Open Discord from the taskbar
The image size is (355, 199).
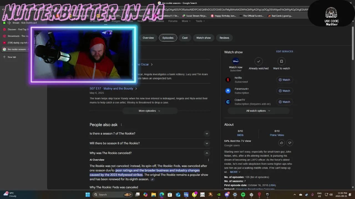pyautogui.click(x=227, y=195)
